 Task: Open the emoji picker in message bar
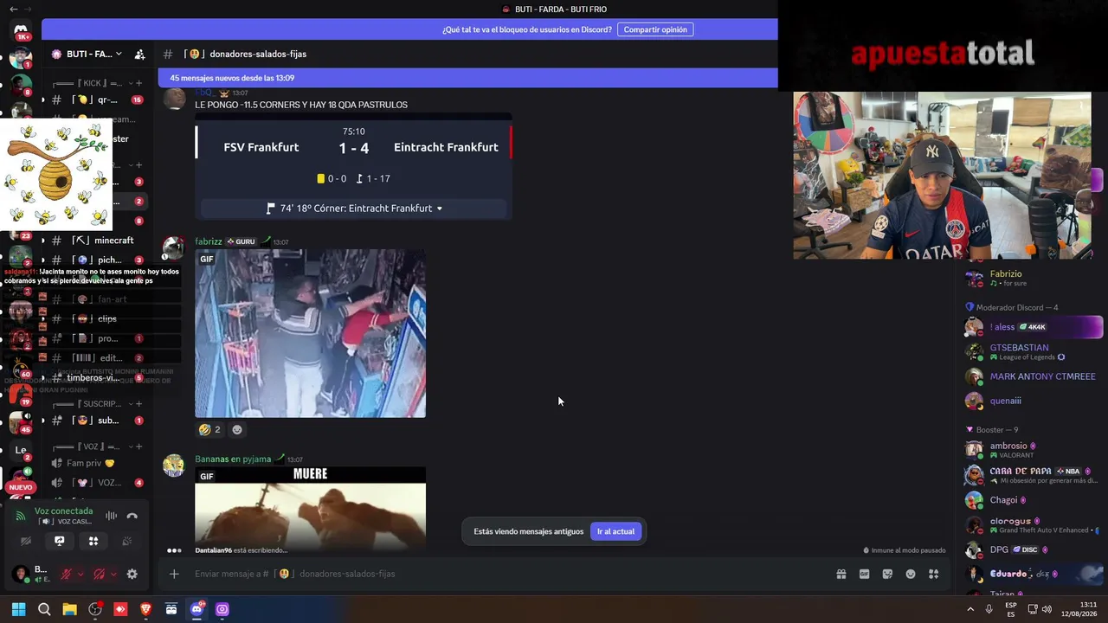pos(911,574)
